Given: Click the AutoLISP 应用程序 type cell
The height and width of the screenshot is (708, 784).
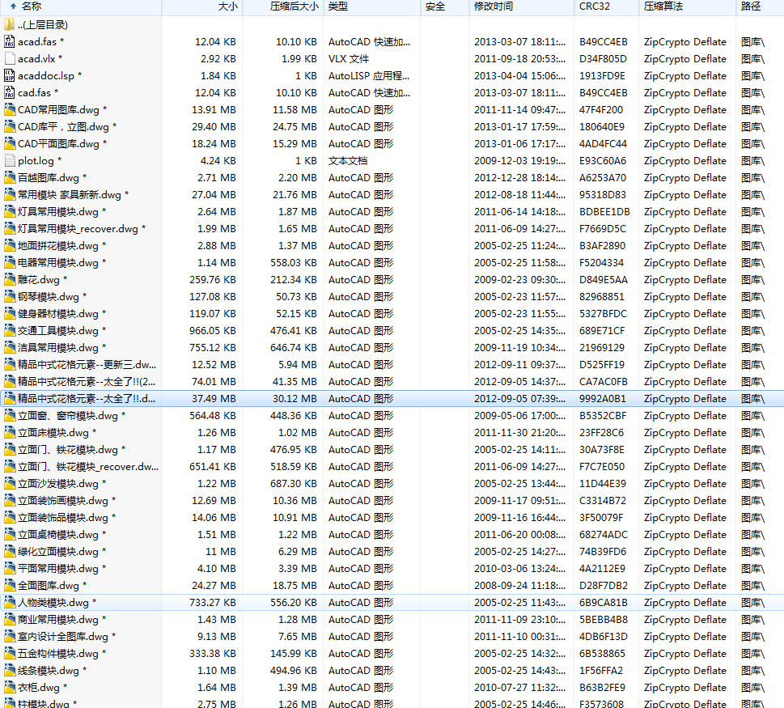Looking at the screenshot, I should (x=369, y=75).
